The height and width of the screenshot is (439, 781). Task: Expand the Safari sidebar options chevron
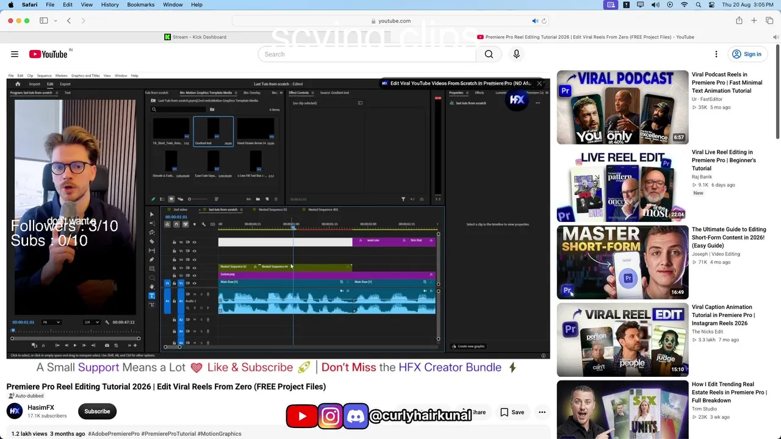pos(56,21)
